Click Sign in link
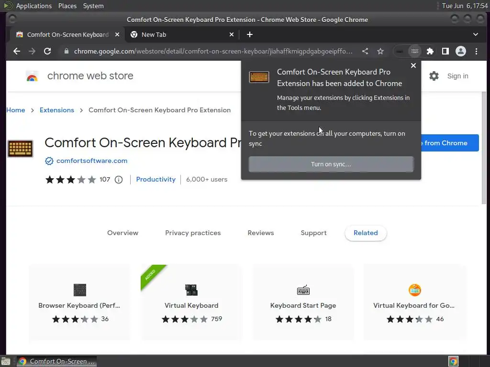This screenshot has width=490, height=367. (x=457, y=76)
